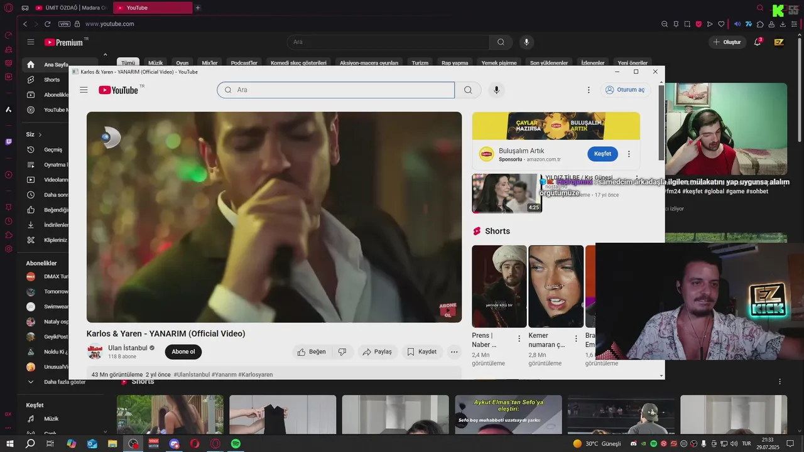Screen dimensions: 804x452
Task: Select the Müzik filter chip
Action: tap(156, 63)
